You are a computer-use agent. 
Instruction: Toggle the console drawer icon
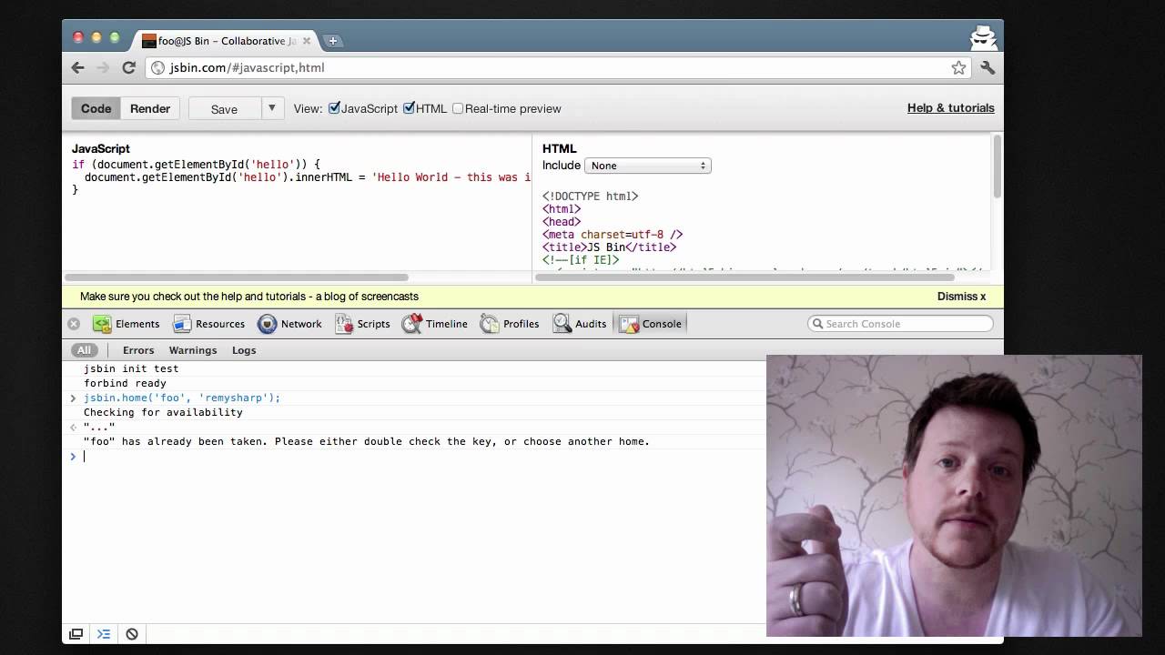click(x=104, y=634)
